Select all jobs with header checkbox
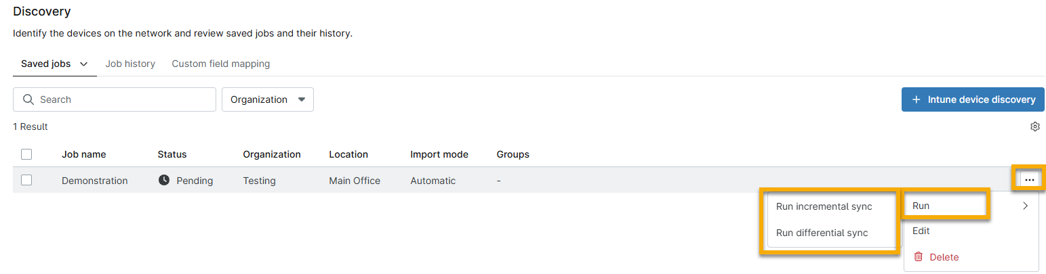This screenshot has width=1046, height=274. tap(26, 154)
